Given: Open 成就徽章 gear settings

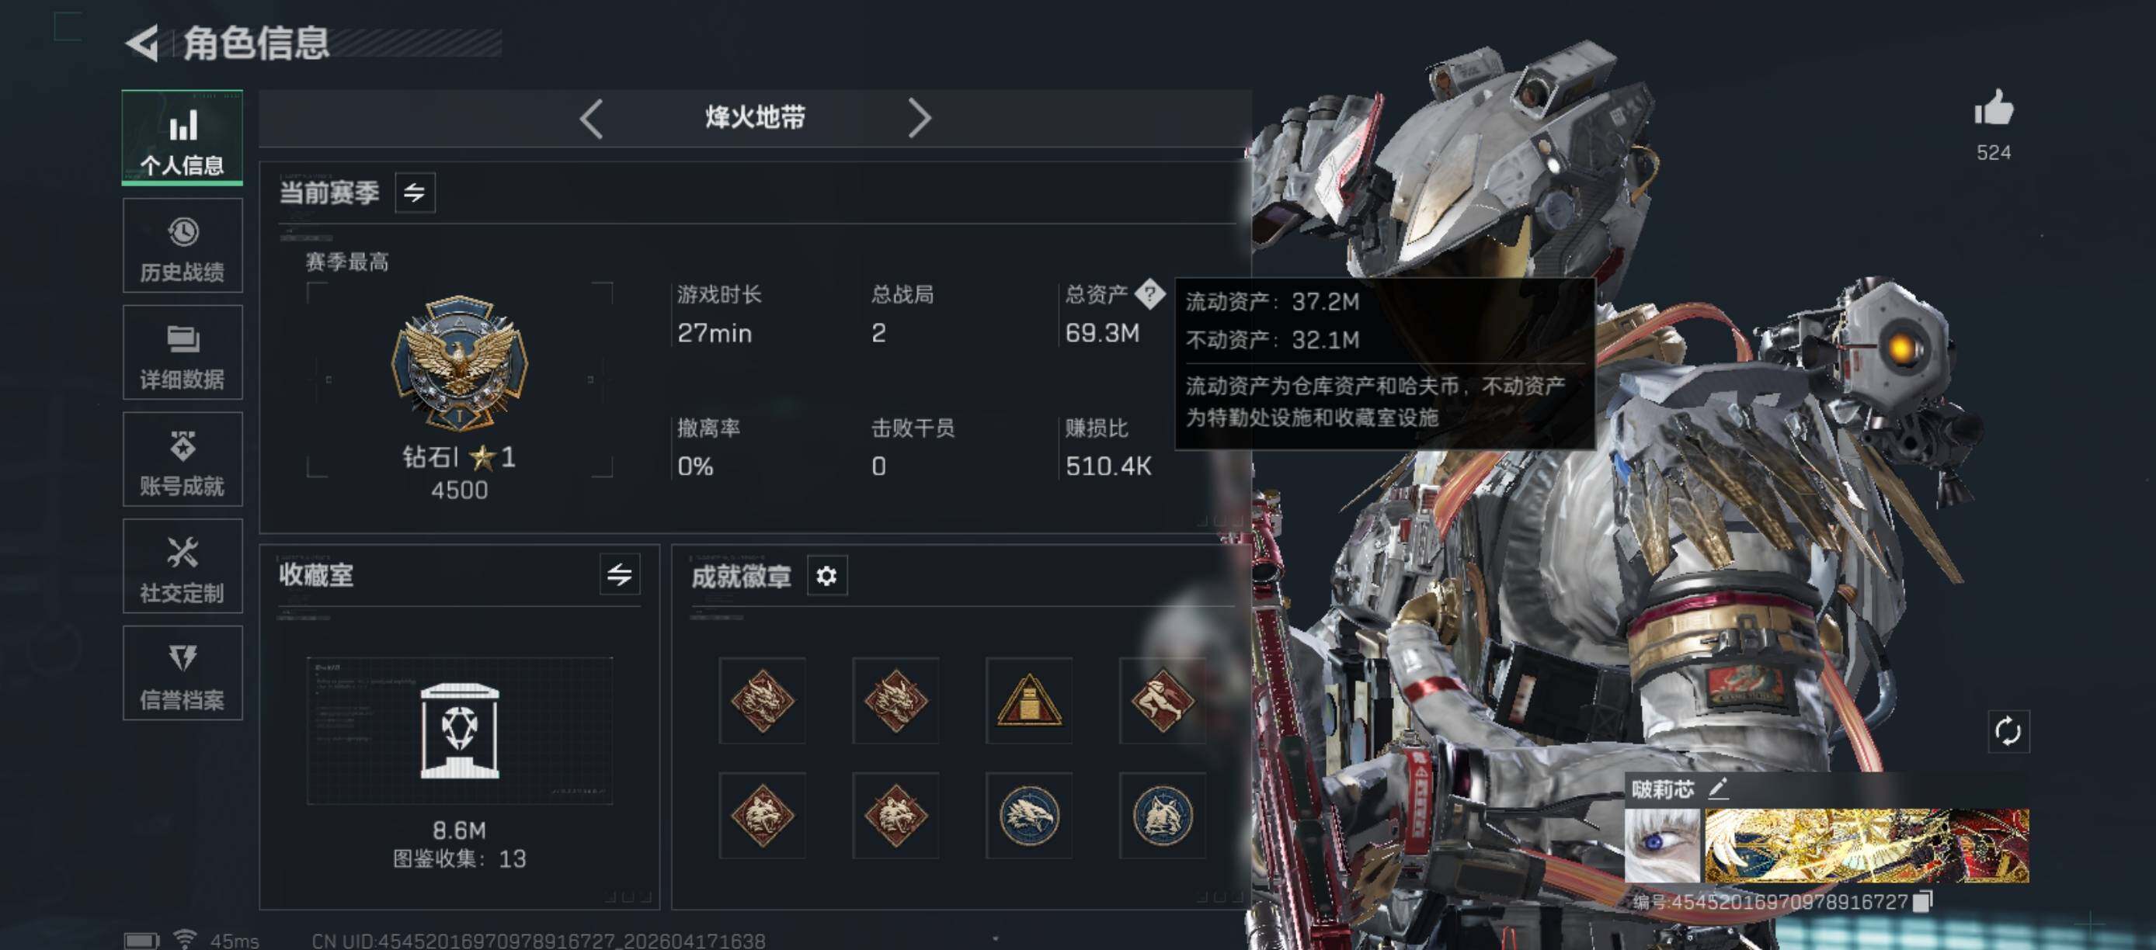Looking at the screenshot, I should [x=827, y=575].
